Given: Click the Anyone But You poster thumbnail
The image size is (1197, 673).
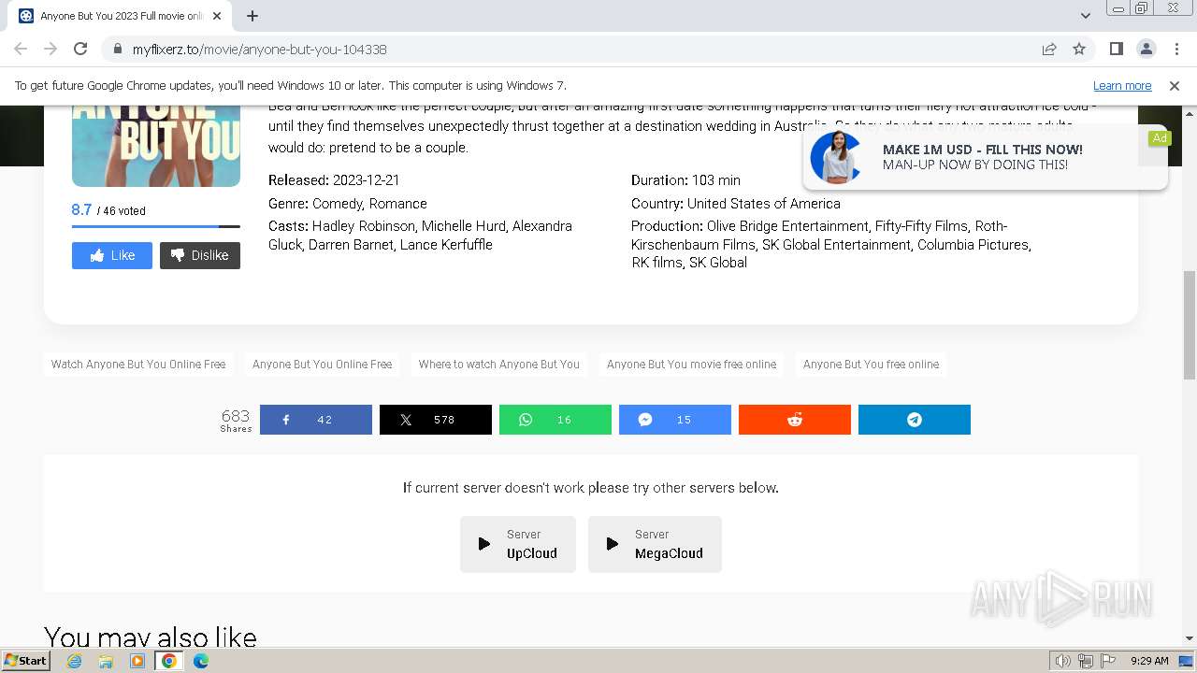Looking at the screenshot, I should pyautogui.click(x=156, y=146).
